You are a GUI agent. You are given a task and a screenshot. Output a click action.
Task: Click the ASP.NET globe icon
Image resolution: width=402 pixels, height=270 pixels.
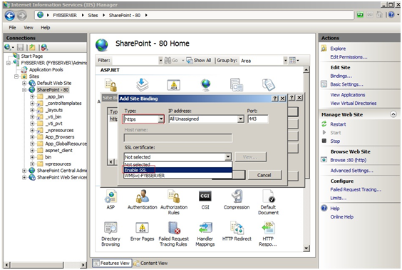point(205,85)
